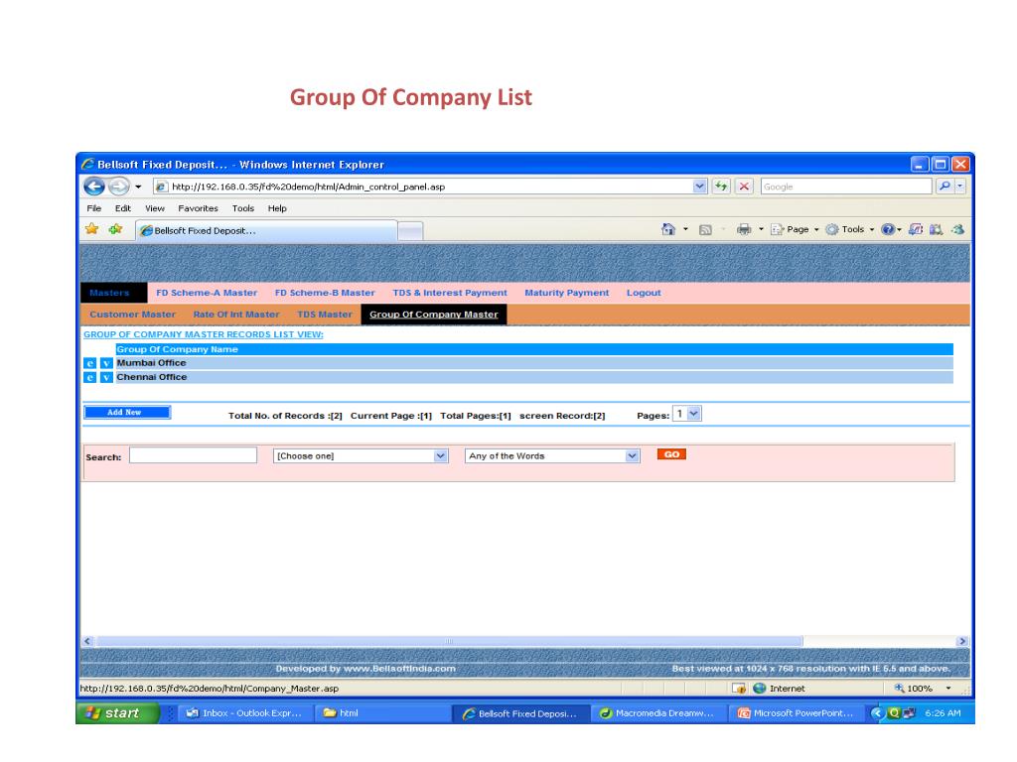Open the recent pages arrow beside Forward
The image size is (1017, 762).
coord(138,187)
